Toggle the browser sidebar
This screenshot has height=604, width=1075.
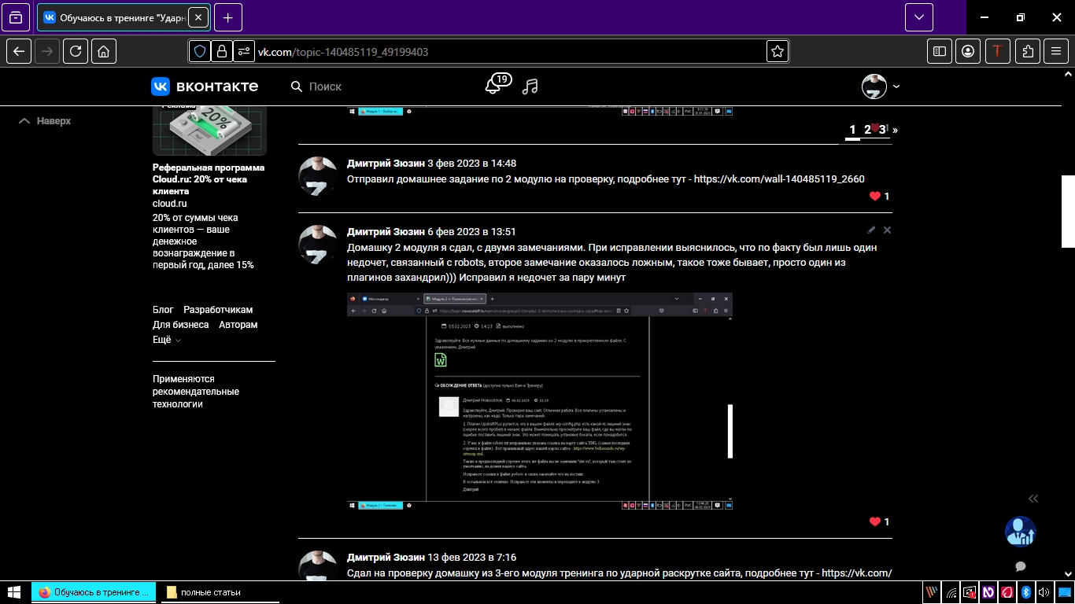940,51
